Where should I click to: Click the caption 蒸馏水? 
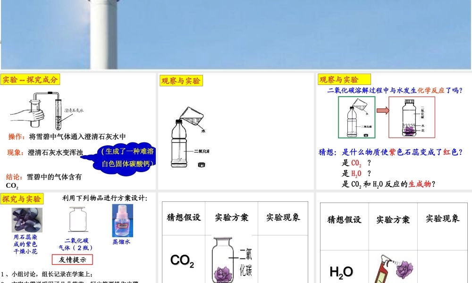(x=121, y=242)
